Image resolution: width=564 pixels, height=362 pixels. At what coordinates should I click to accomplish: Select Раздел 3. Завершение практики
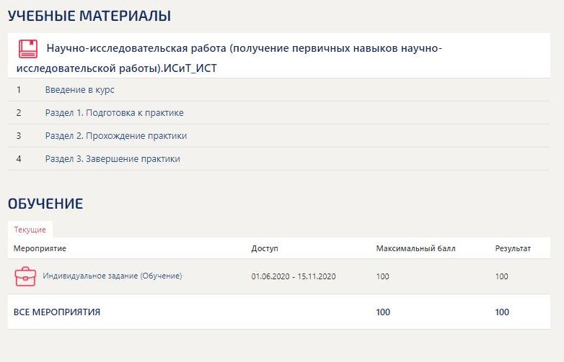tap(113, 159)
